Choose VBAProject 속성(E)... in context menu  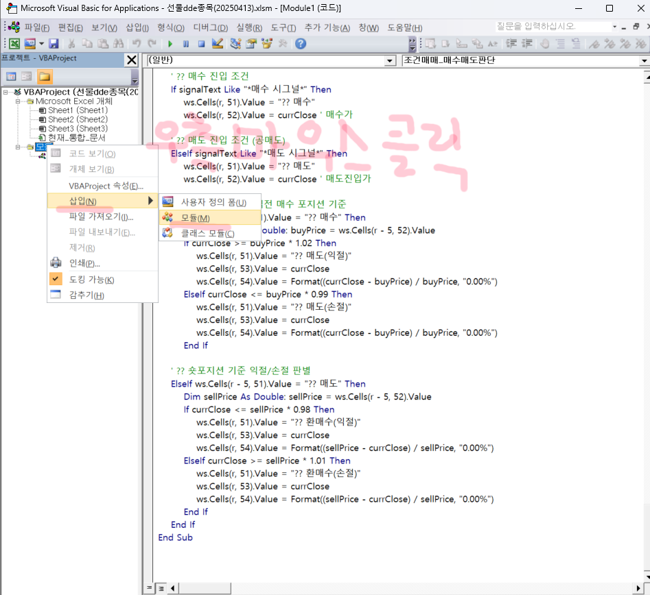pos(102,186)
